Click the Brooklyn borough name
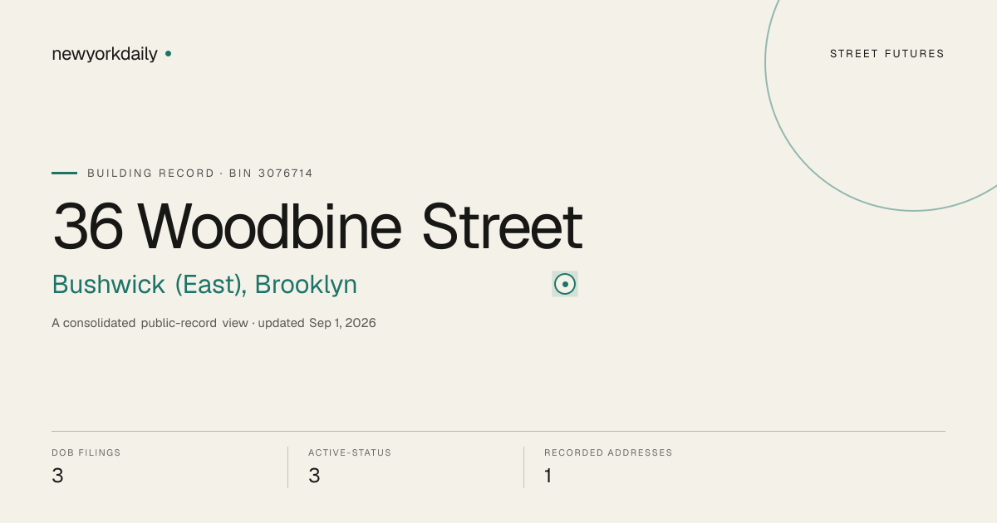This screenshot has width=997, height=523. click(307, 285)
